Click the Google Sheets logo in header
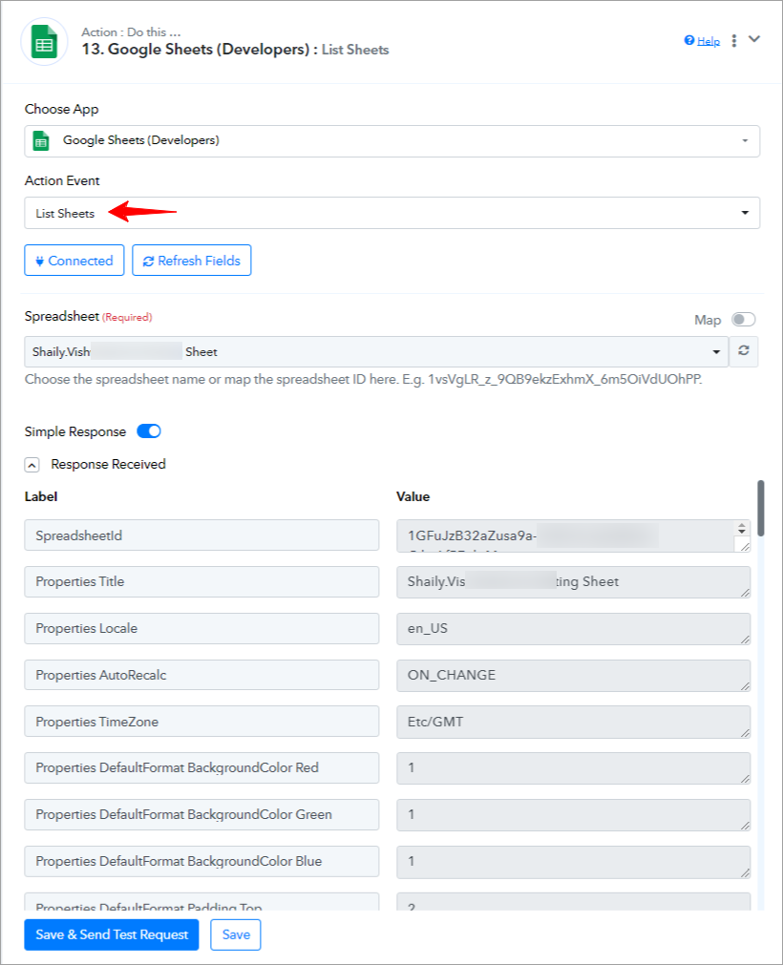Screen dimensions: 783x965 (x=44, y=42)
